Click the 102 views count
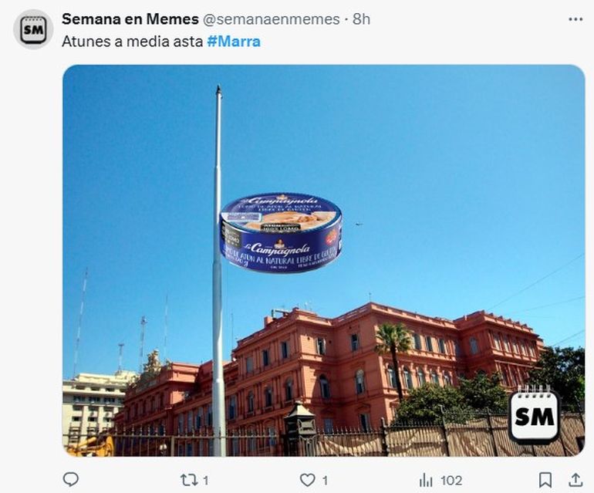 [451, 481]
